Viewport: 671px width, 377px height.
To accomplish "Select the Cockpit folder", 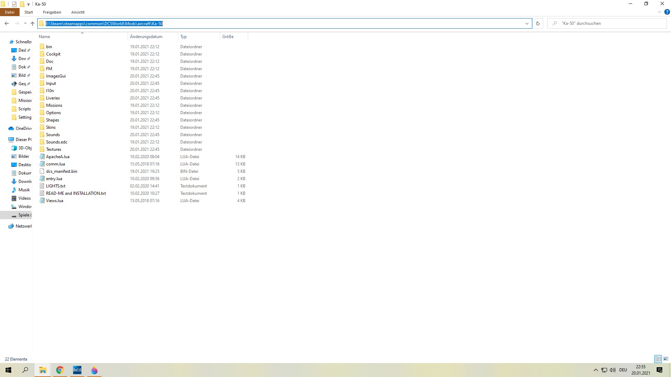I will tap(53, 54).
